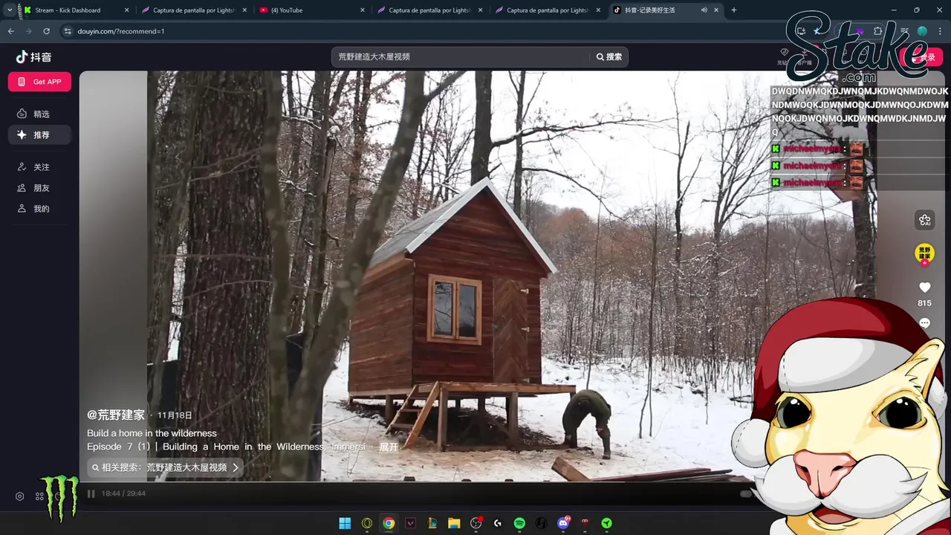This screenshot has height=535, width=951.
Task: Open the Chrome profile avatar
Action: [x=922, y=31]
